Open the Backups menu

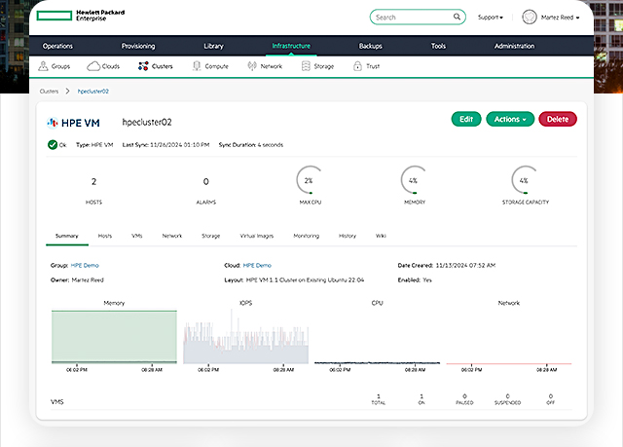click(x=370, y=46)
